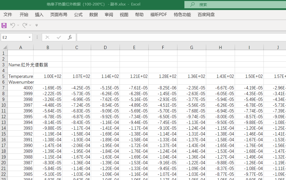Viewport: 286px width, 180px height.
Task: Switch to the 公式 ribbon tab
Action: (x=78, y=15)
